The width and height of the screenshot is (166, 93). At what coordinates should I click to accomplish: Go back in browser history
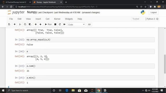pyautogui.click(x=3, y=7)
